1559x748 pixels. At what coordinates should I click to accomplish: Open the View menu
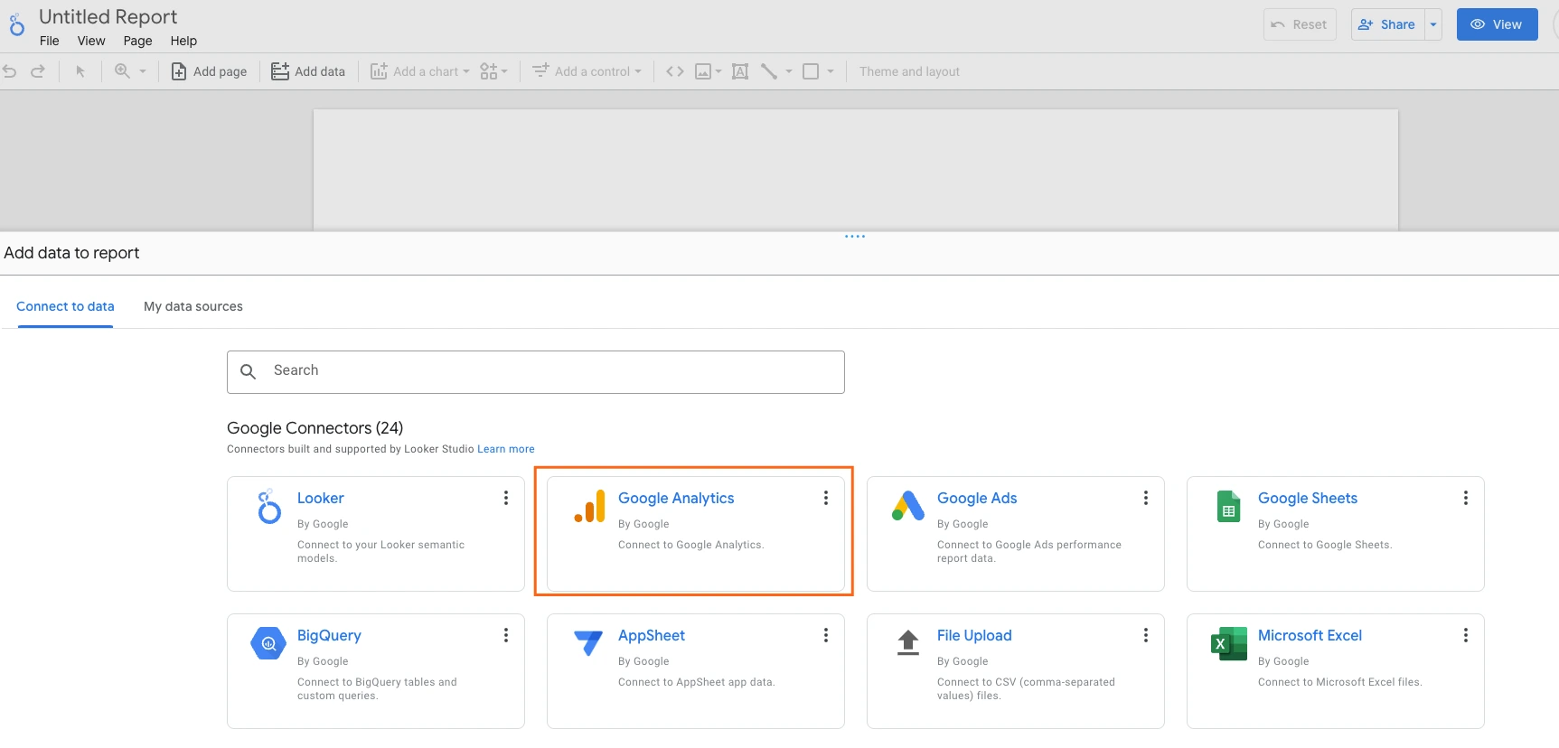91,41
